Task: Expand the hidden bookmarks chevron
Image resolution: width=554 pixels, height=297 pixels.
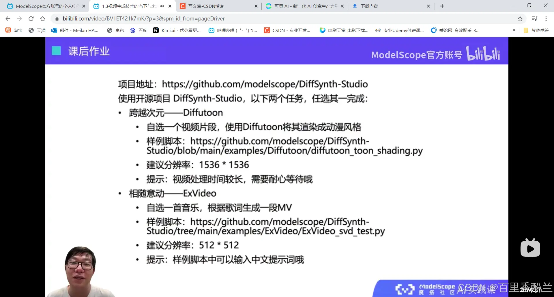Action: point(514,30)
